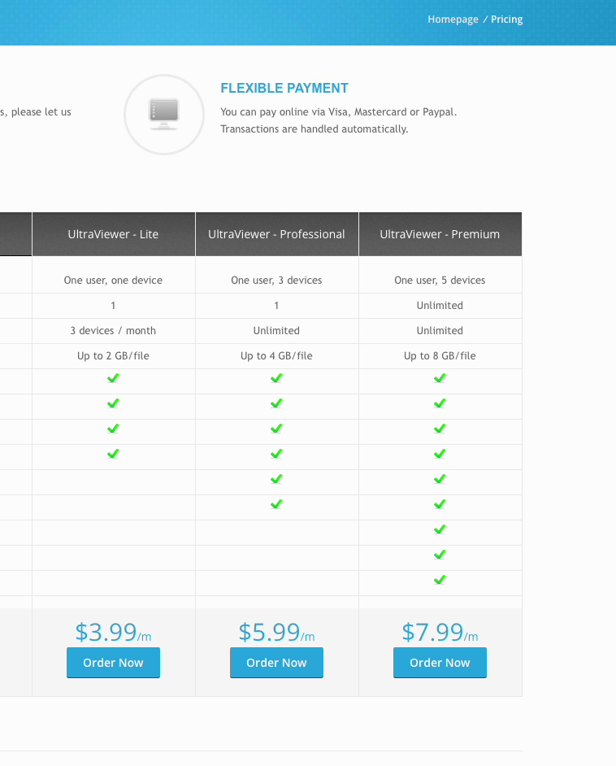Order the UltraViewer Professional plan
Screen dimensions: 616x766
point(276,663)
